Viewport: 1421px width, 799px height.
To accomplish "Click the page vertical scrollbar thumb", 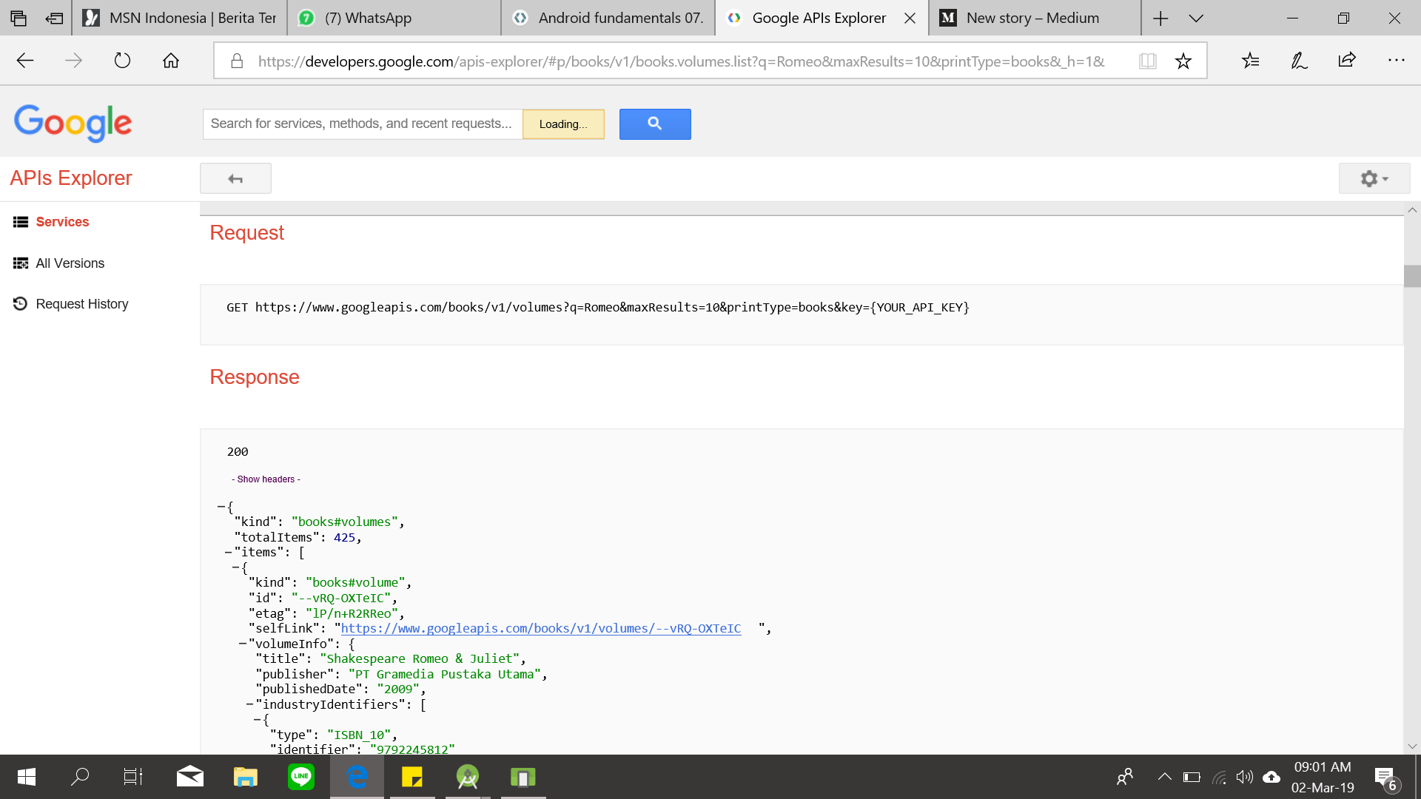I will click(1411, 275).
